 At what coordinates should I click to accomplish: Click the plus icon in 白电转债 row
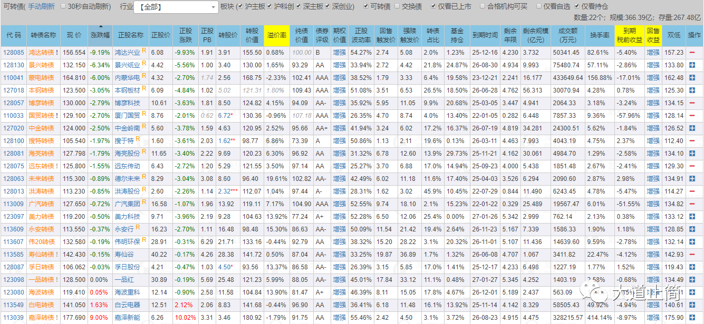[x=692, y=305]
